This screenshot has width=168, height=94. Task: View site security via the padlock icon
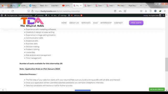tap(32, 11)
